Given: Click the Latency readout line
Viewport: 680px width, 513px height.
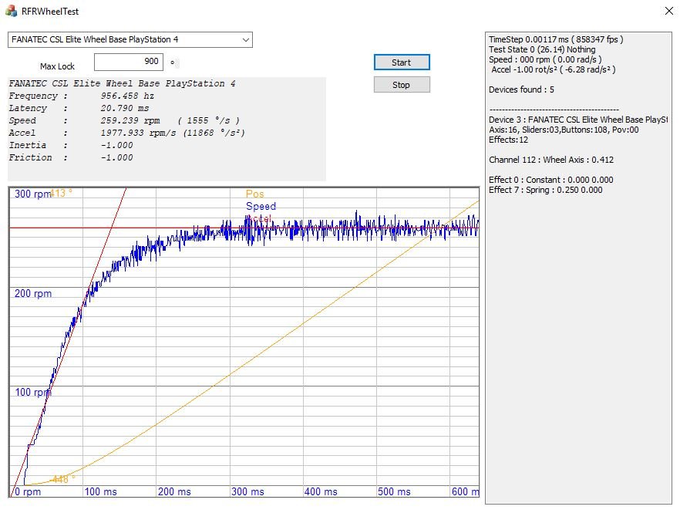Looking at the screenshot, I should [x=79, y=109].
